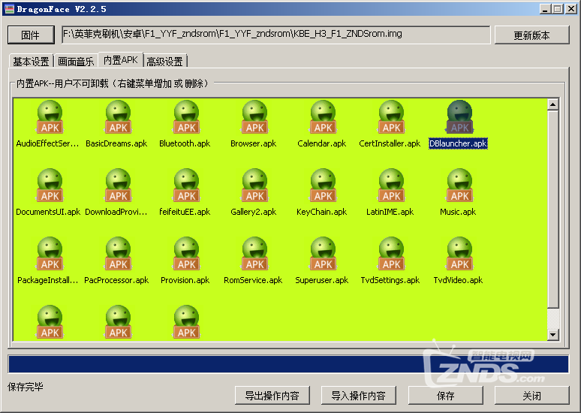Click the Gallery2.apk file name label

254,212
